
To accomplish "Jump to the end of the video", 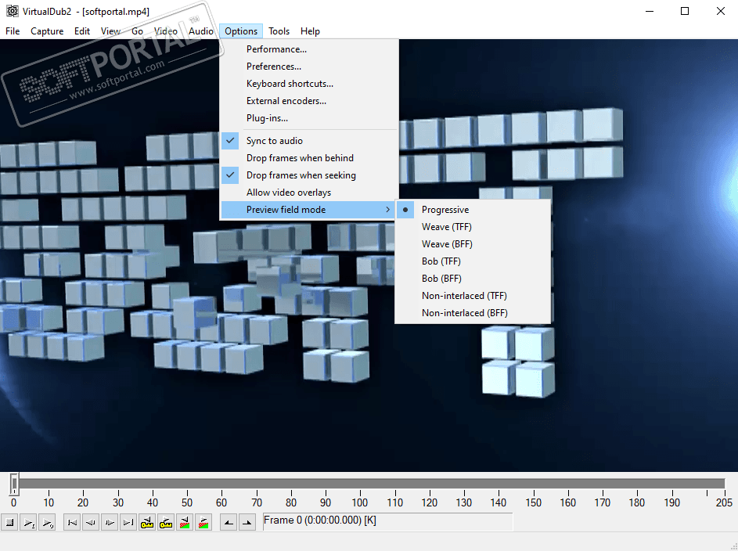I will [128, 522].
